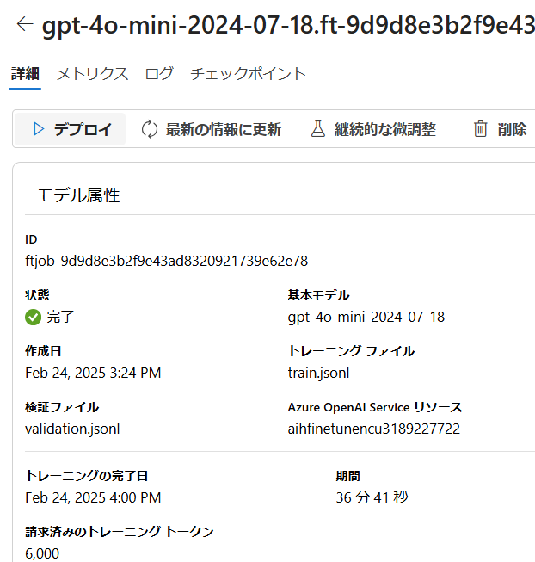Viewport: 535px width, 562px height.
Task: Click the Azure OpenAI Service リソース label
Action: coord(375,407)
